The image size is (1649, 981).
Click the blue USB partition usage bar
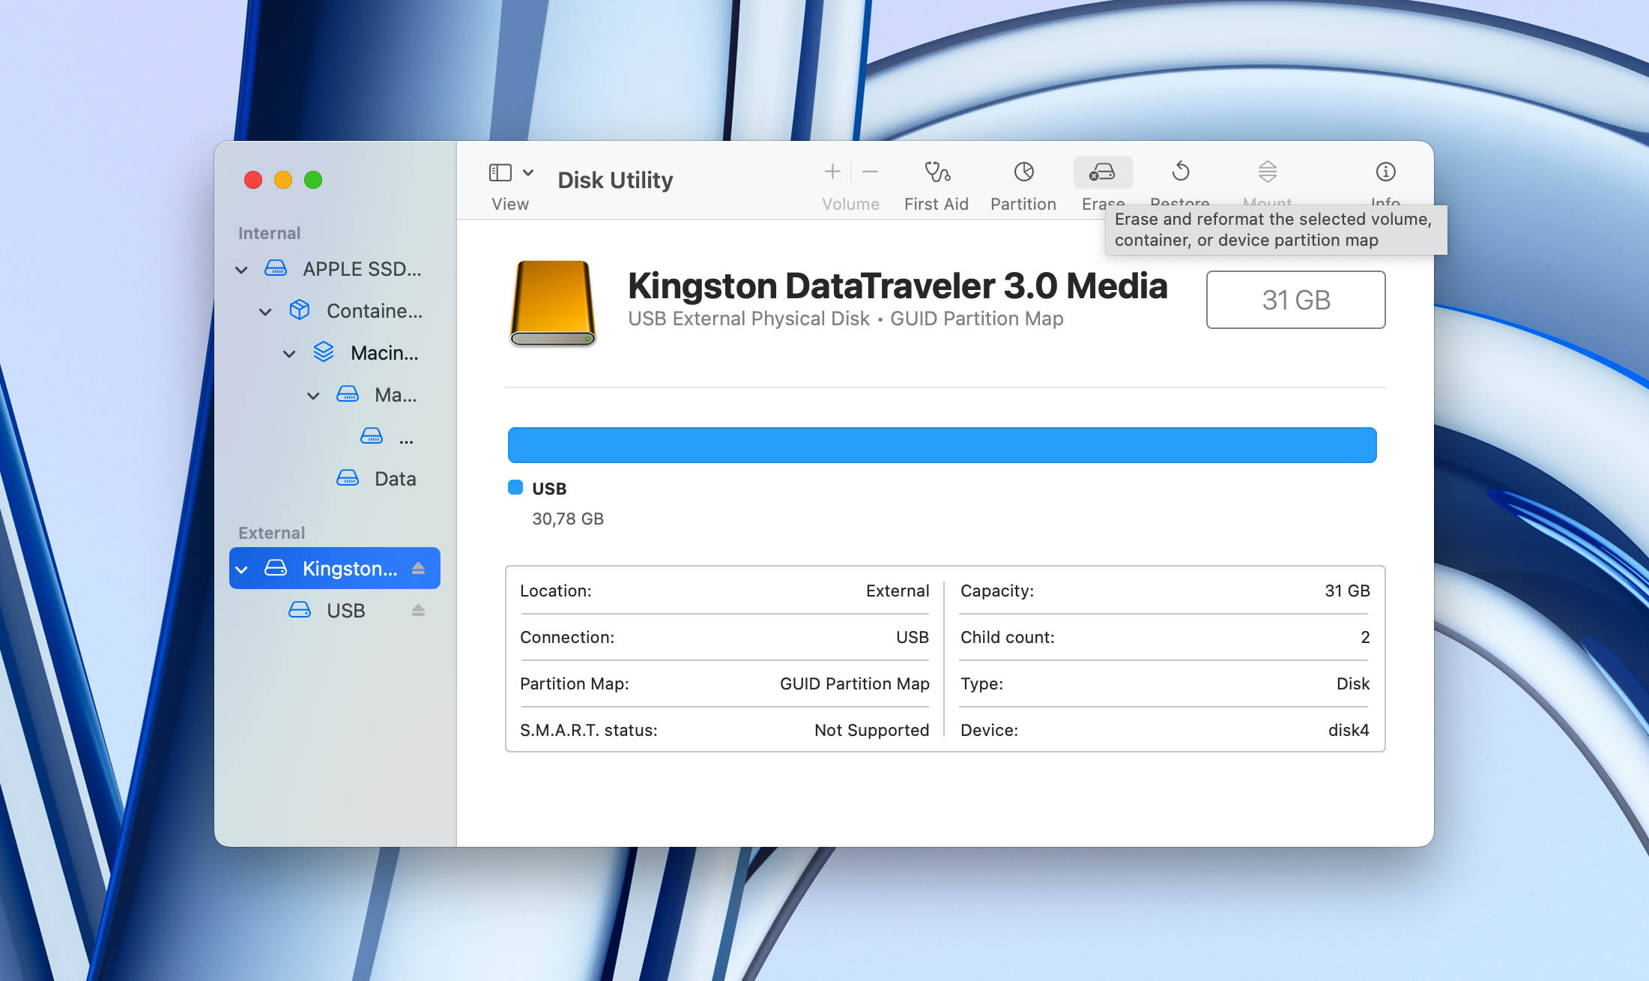click(x=942, y=445)
